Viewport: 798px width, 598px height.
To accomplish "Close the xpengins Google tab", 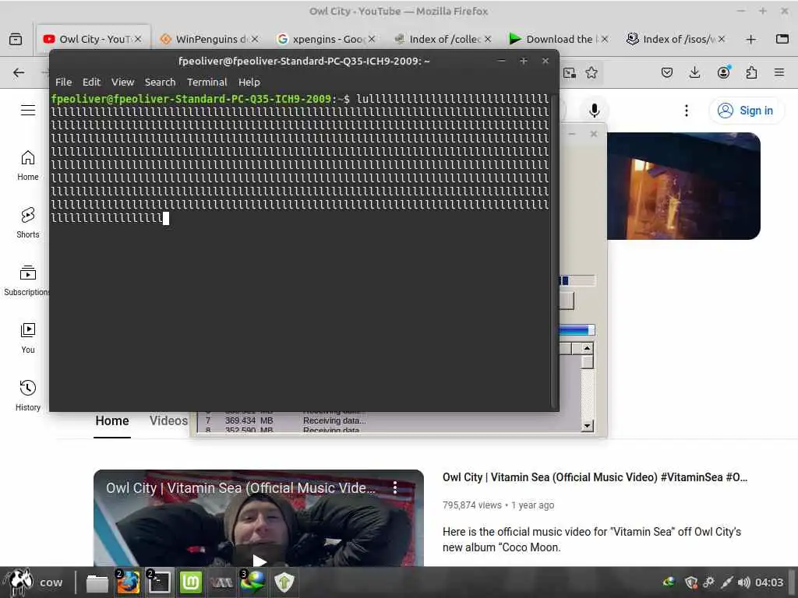I will click(372, 39).
